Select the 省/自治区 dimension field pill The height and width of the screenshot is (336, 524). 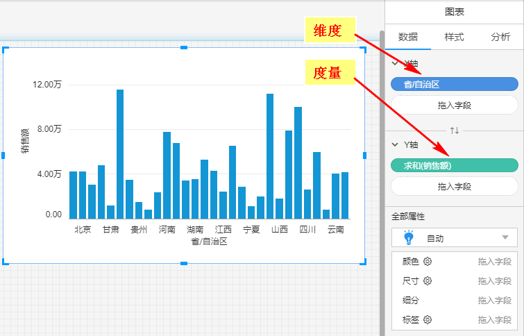tap(455, 84)
